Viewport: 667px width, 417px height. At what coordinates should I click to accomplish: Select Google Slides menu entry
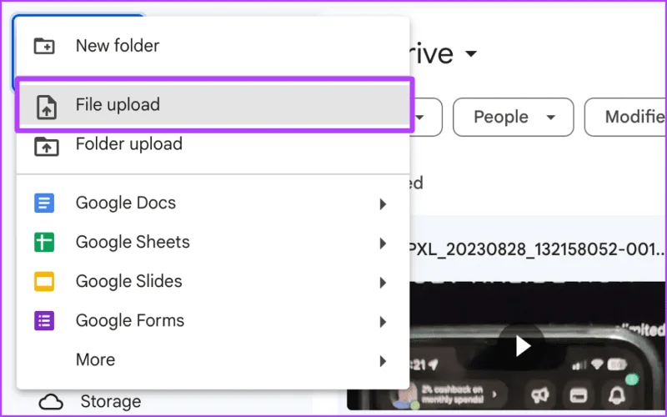tap(213, 281)
